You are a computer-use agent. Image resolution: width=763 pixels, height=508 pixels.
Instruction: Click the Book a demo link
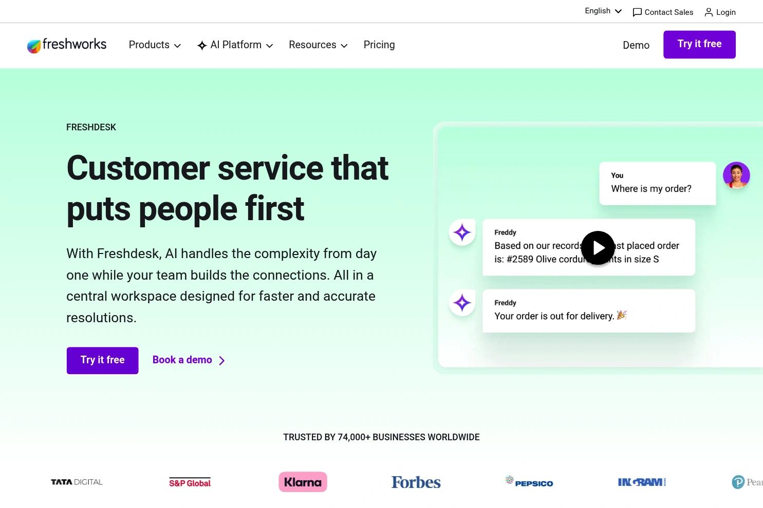pos(189,360)
